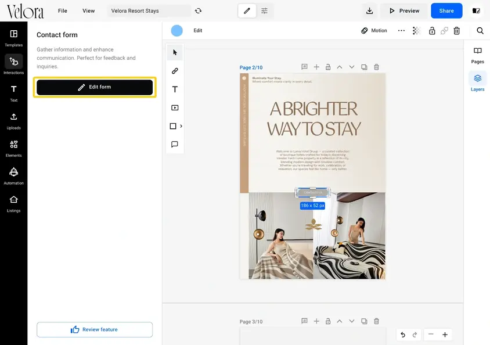
Task: Click the download icon
Action: [370, 11]
